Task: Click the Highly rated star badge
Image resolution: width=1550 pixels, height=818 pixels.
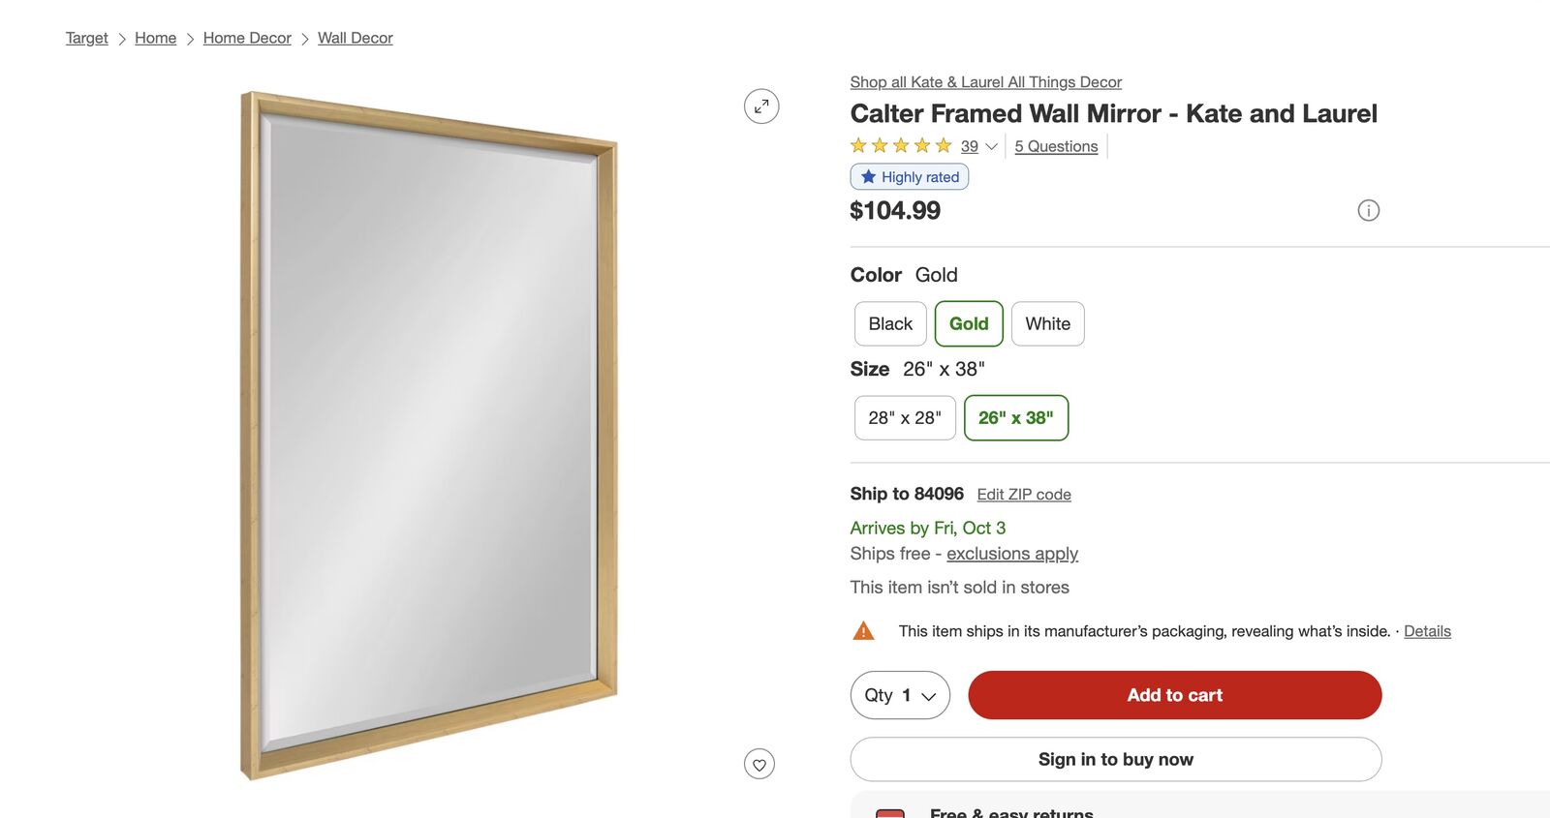Action: click(910, 177)
